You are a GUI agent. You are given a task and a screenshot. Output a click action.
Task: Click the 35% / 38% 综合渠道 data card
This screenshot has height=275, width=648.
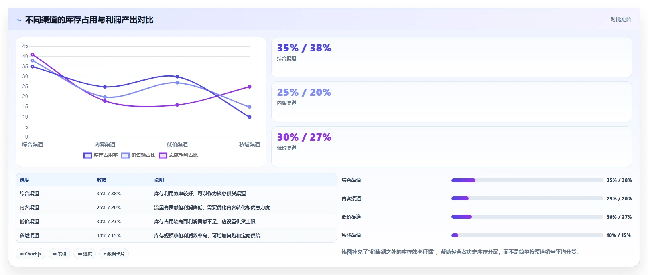pos(452,57)
